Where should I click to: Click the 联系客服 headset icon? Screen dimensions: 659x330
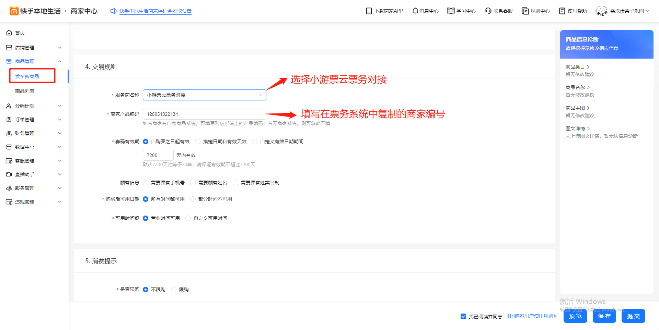tap(488, 11)
